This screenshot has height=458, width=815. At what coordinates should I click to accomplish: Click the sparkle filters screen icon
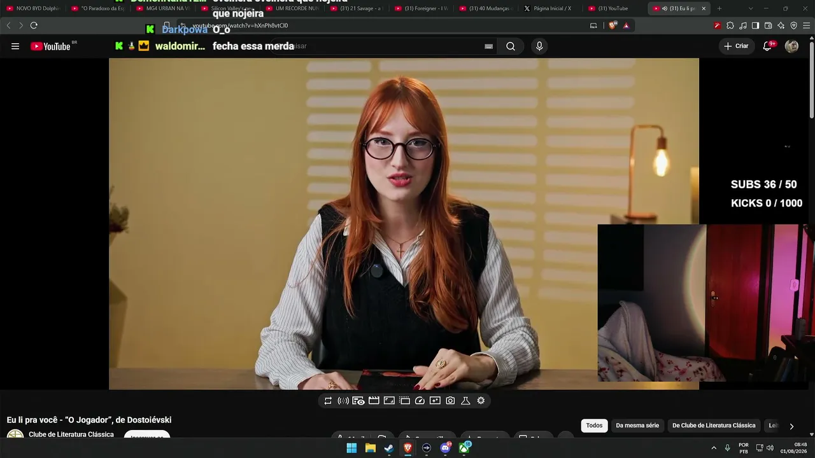(x=435, y=401)
